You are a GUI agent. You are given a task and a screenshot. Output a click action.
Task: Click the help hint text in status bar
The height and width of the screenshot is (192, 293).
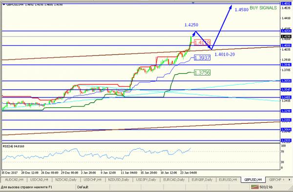point(26,187)
